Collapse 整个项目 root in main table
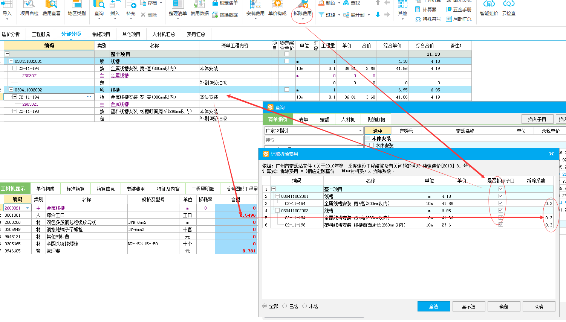Image resolution: width=566 pixels, height=322 pixels. coord(7,54)
